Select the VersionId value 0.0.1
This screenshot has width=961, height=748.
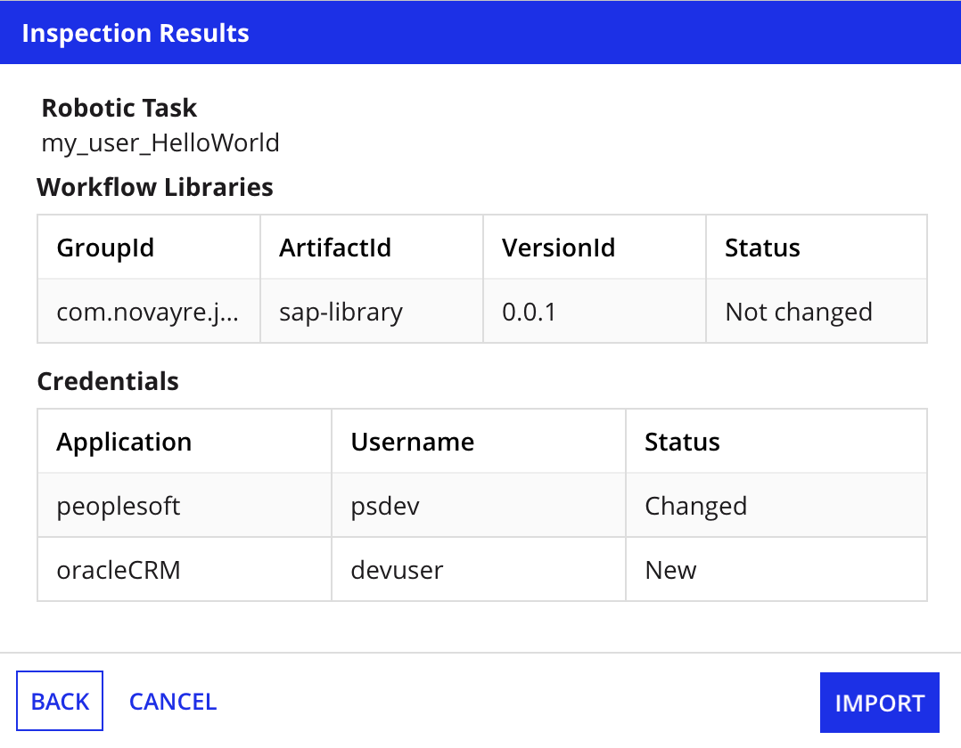click(x=530, y=311)
